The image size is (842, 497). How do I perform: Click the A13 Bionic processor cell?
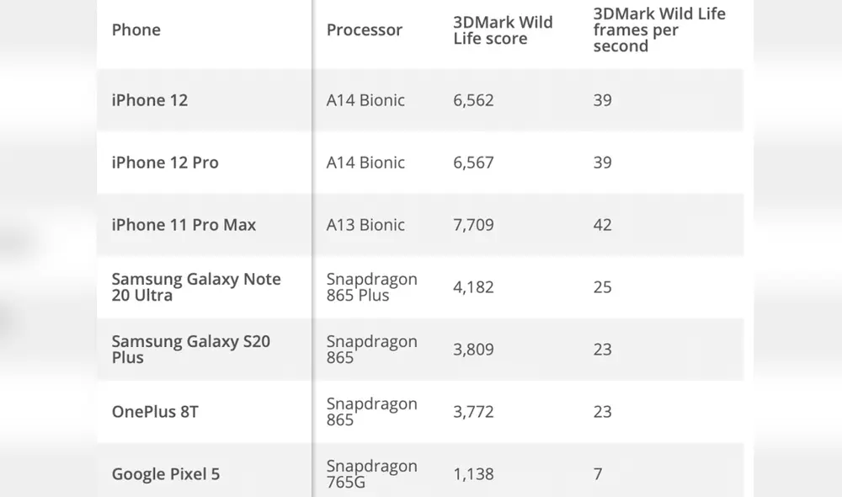[x=365, y=225]
